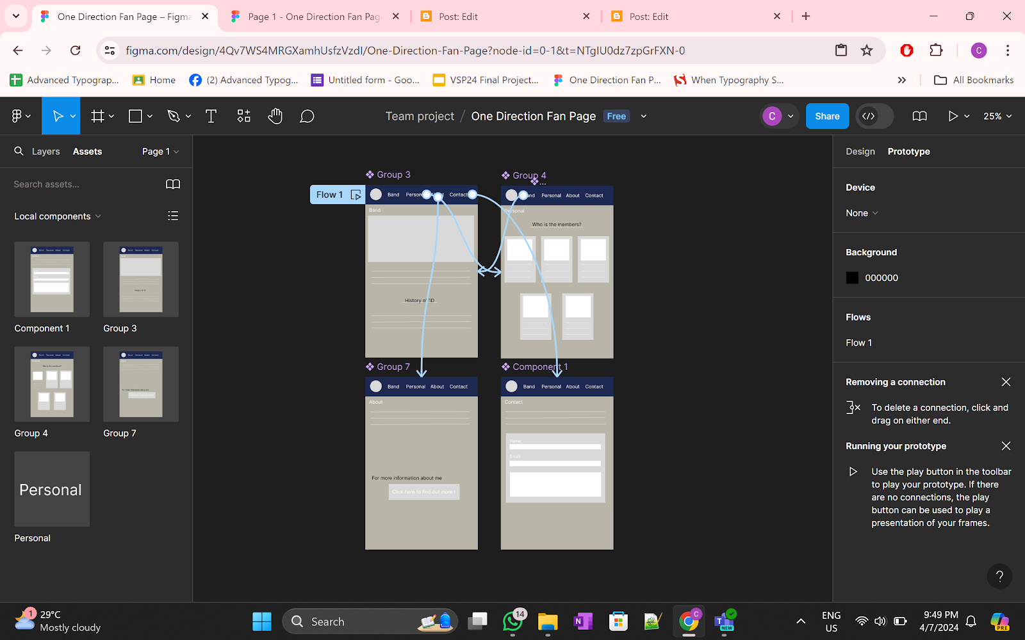Select the Text tool
The image size is (1025, 640).
(x=211, y=116)
